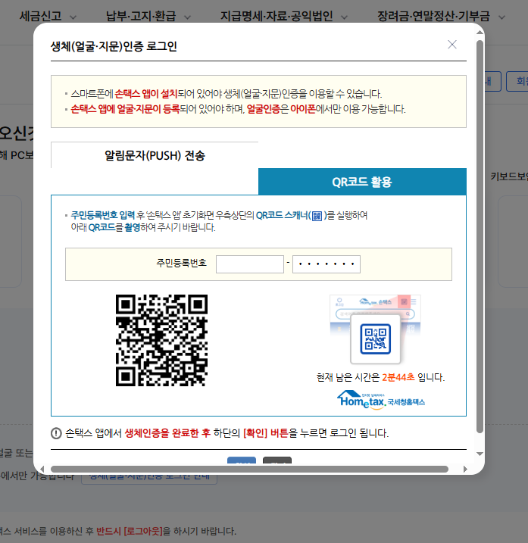Click the red 손택스 앱이 설치 text
Image resolution: width=528 pixels, height=543 pixels.
click(x=146, y=93)
